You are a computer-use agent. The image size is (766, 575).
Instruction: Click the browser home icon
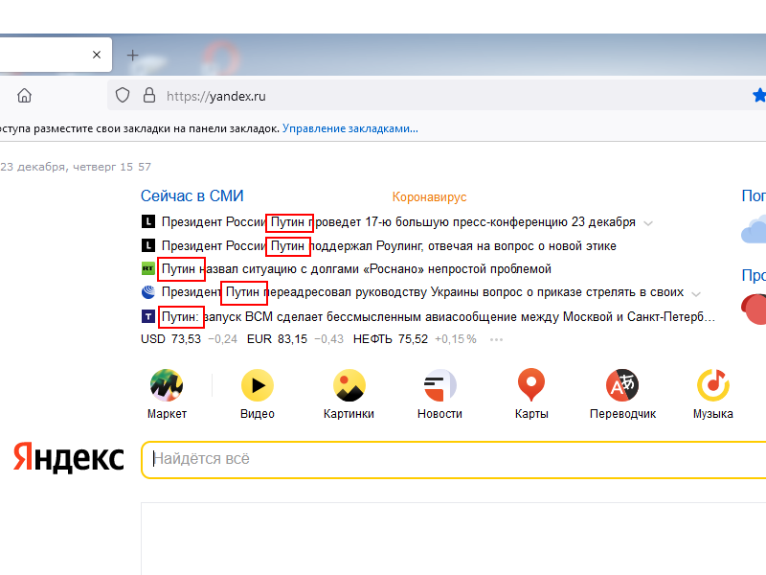(25, 95)
